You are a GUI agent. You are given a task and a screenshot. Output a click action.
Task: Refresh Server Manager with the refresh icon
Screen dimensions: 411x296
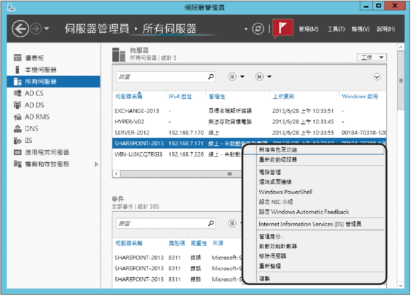pos(258,29)
